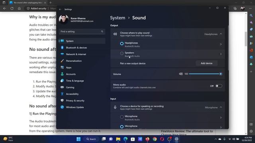Screen dimensions: 255x143
Task: Click the browser page scrollbar
Action: (x=246, y=39)
